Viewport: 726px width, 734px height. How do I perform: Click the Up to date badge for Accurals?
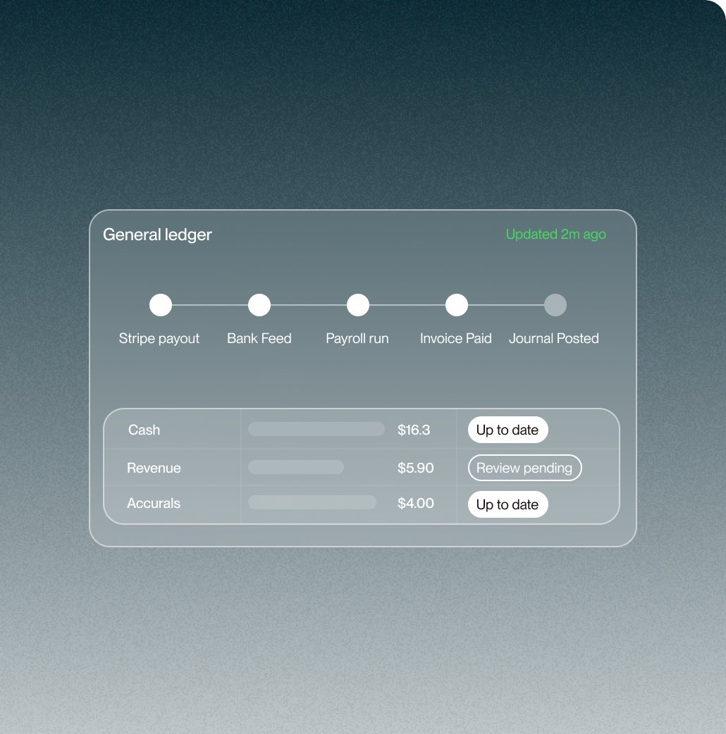click(507, 504)
